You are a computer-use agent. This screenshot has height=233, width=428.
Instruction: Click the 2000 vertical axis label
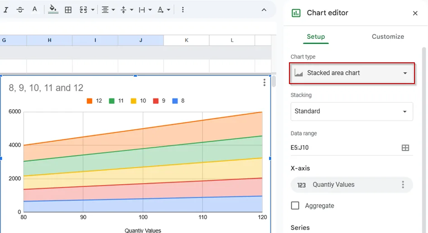click(15, 178)
